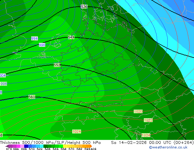This screenshot has height=150, width=194.
Task: Click the magenta legend swatch
Action: [x=18, y=146]
